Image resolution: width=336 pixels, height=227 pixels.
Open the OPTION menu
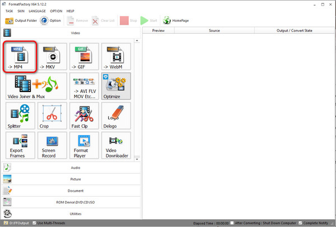tap(56, 11)
